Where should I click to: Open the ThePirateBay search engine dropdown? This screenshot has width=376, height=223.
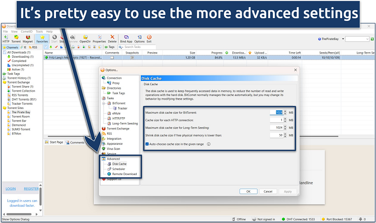pyautogui.click(x=343, y=39)
